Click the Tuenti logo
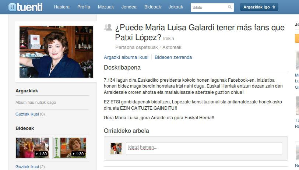299x170 pixels. tap(25, 7)
